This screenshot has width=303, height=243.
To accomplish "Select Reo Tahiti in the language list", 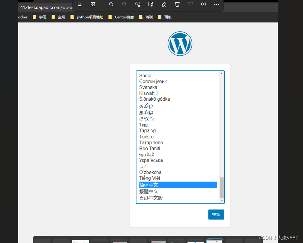I will point(178,148).
